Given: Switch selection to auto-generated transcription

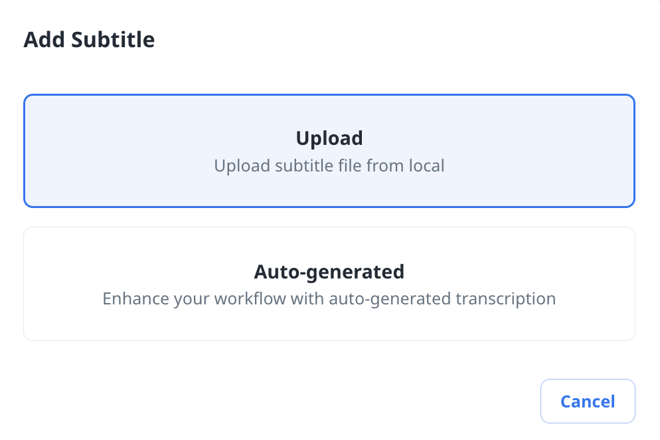Looking at the screenshot, I should click(x=329, y=284).
